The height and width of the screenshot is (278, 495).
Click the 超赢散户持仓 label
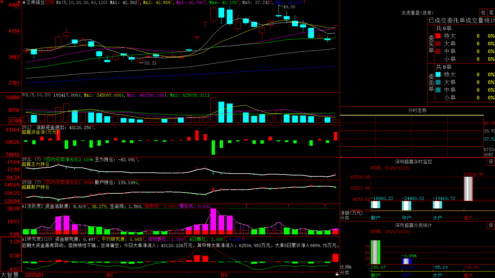(36, 187)
